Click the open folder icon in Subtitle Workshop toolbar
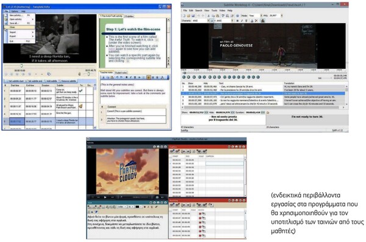The width and height of the screenshot is (366, 242). coord(188,16)
